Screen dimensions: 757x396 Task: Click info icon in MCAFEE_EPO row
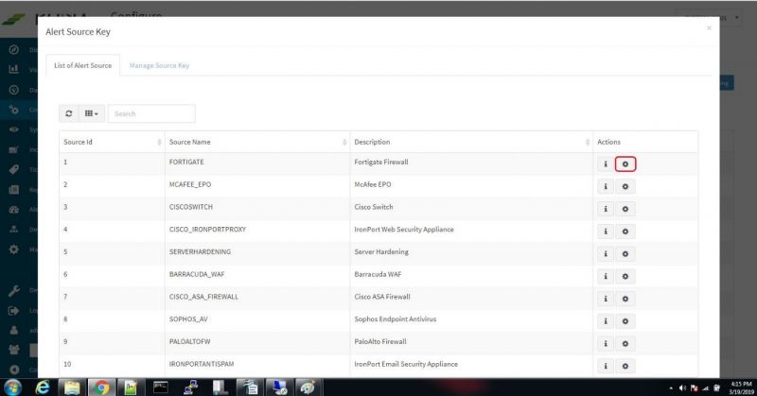pos(606,187)
